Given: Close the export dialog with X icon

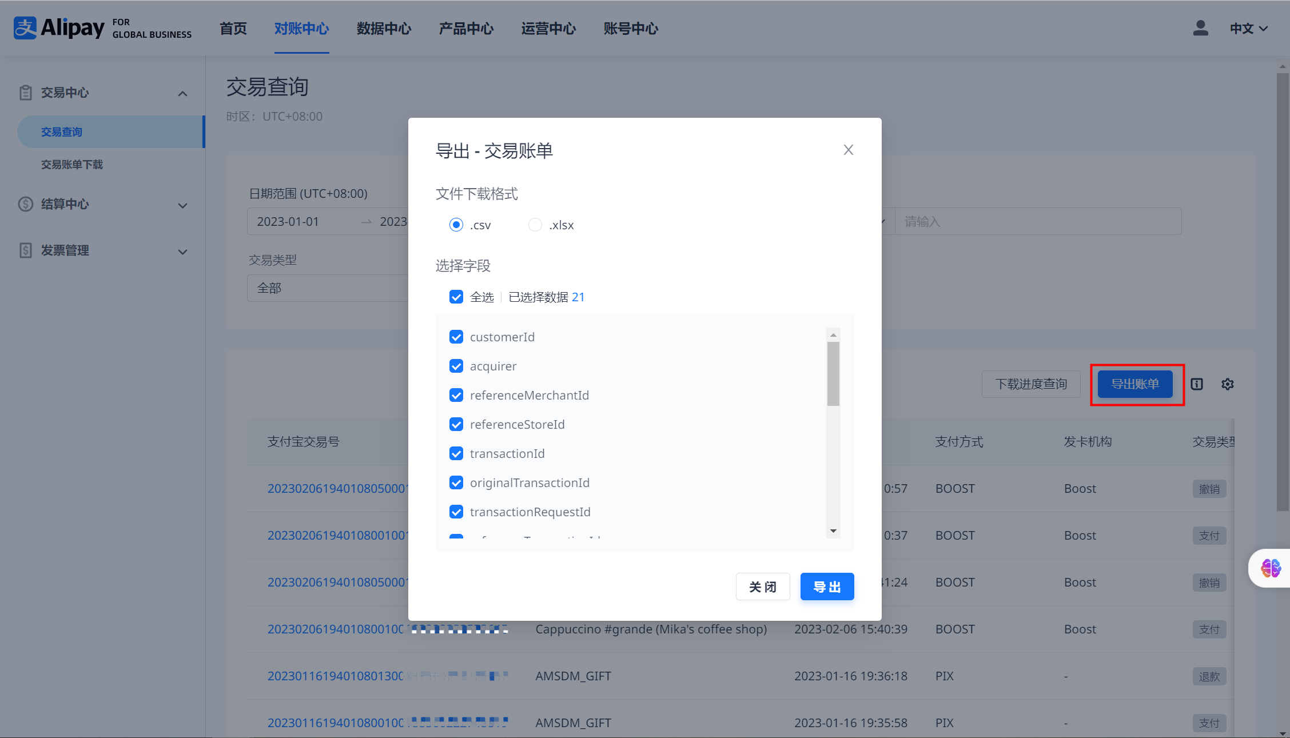Looking at the screenshot, I should point(848,150).
